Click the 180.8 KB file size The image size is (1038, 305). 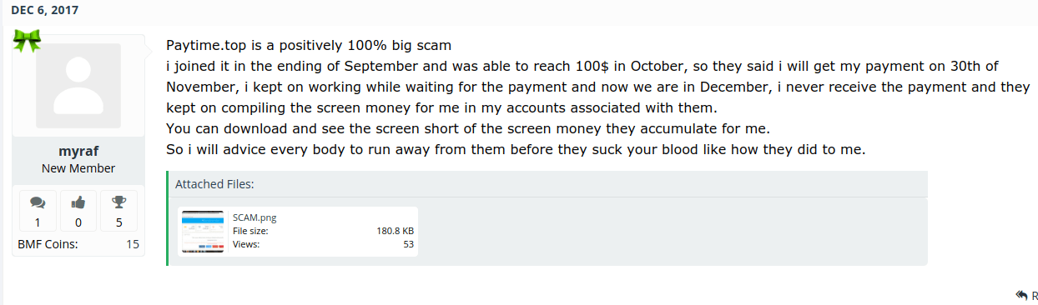(396, 231)
